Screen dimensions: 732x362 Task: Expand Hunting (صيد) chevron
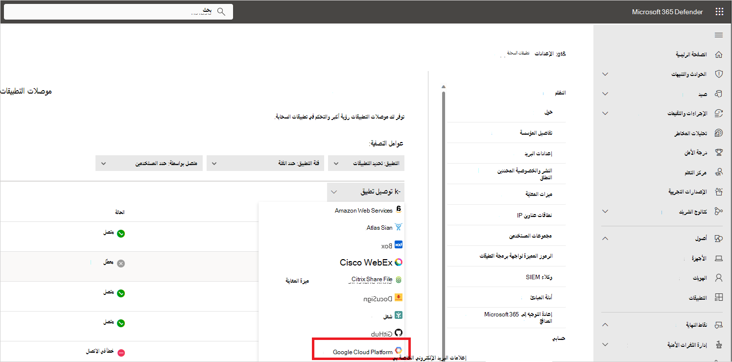605,94
